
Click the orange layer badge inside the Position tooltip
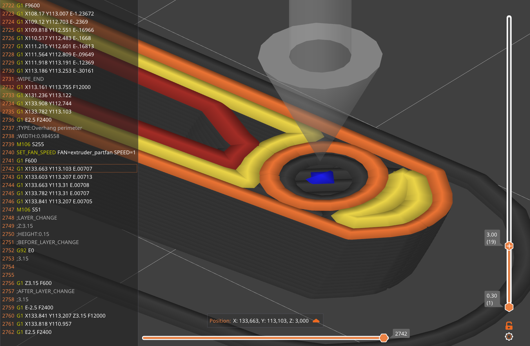[x=317, y=320]
